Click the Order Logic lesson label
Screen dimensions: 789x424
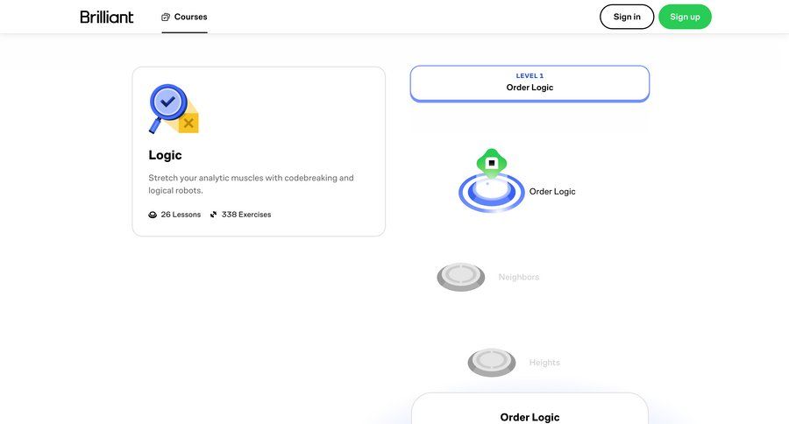[x=552, y=192]
